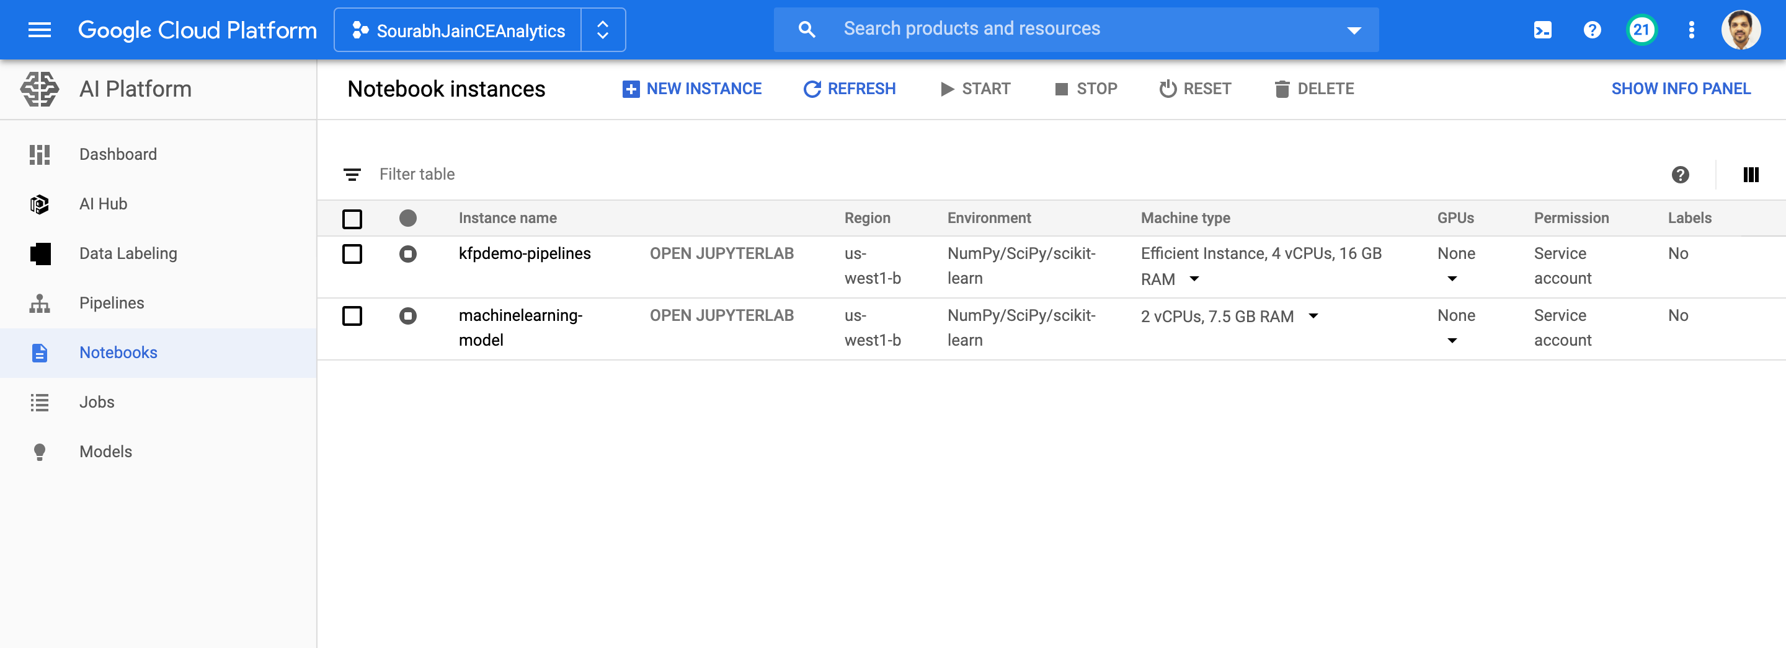The width and height of the screenshot is (1786, 648).
Task: Open the column display options
Action: click(x=1751, y=175)
